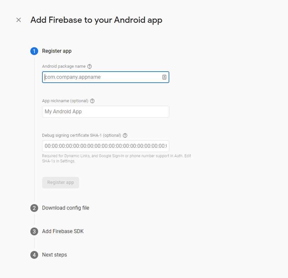
Task: Focus the SHA-1 certificate input field
Action: (105, 146)
